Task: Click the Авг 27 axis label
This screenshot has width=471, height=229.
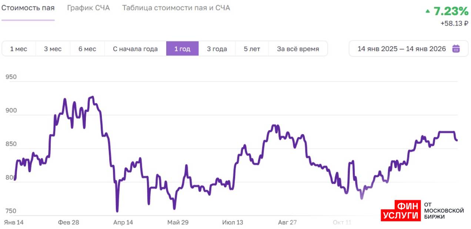Action: coord(287,222)
